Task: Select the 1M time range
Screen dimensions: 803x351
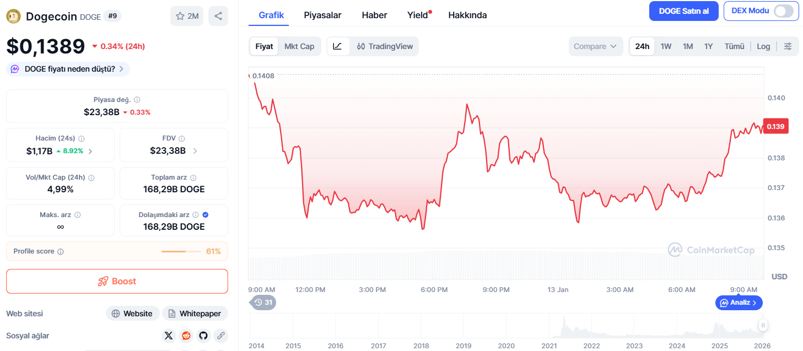Action: click(688, 46)
